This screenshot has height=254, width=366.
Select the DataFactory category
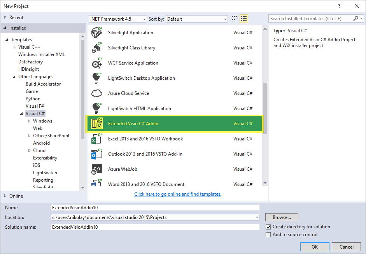tap(31, 62)
